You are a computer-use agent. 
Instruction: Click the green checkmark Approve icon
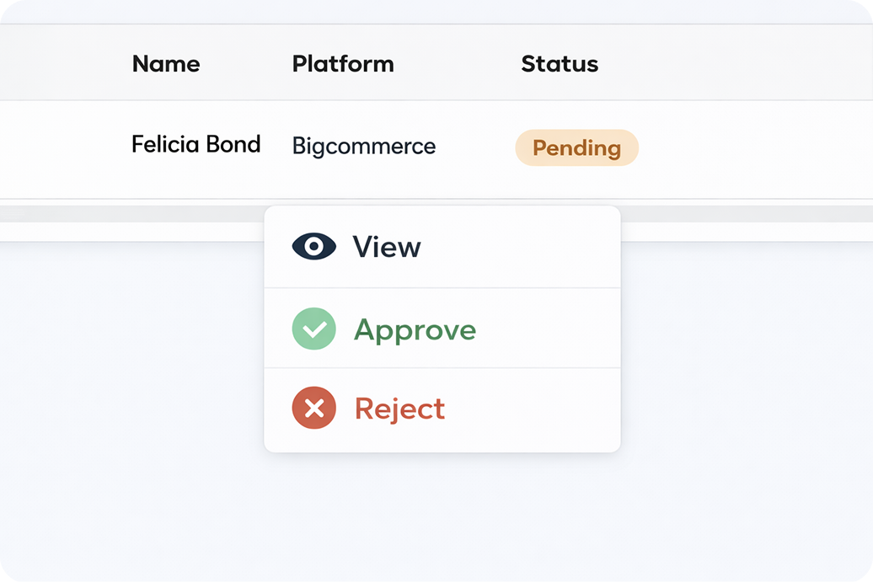point(313,329)
